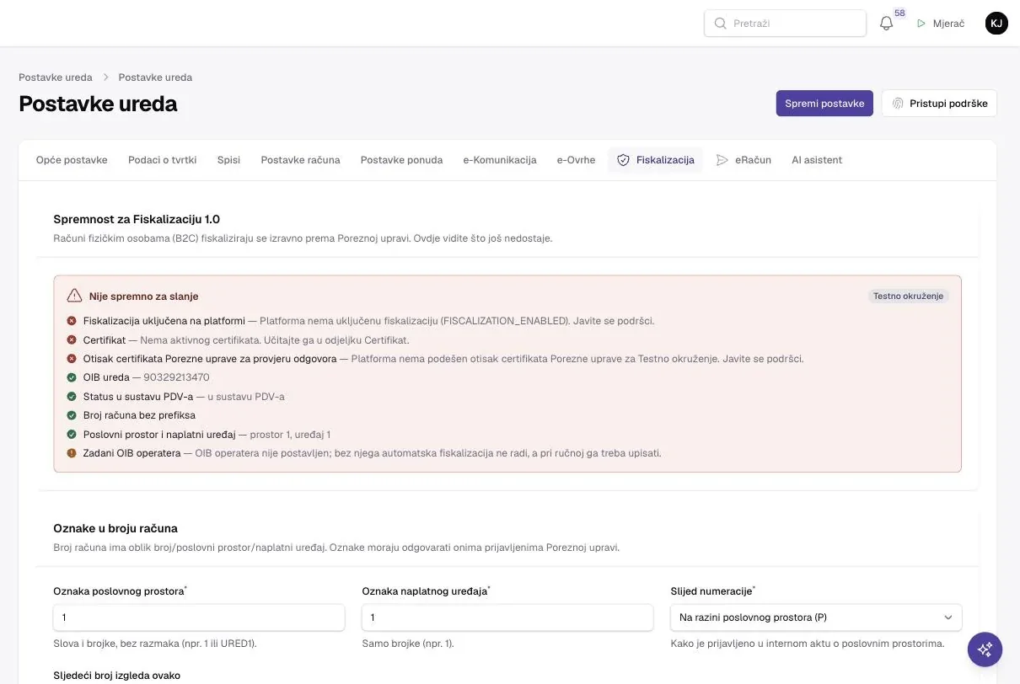Open the Spisi tab
The height and width of the screenshot is (684, 1020).
pyautogui.click(x=228, y=160)
